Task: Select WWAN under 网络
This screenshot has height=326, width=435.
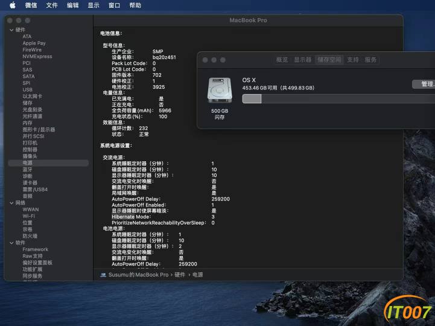Action: [x=31, y=209]
